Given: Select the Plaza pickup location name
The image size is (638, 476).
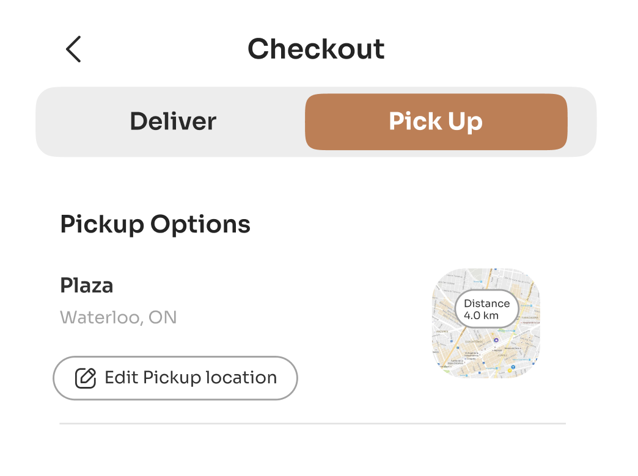Looking at the screenshot, I should (87, 285).
